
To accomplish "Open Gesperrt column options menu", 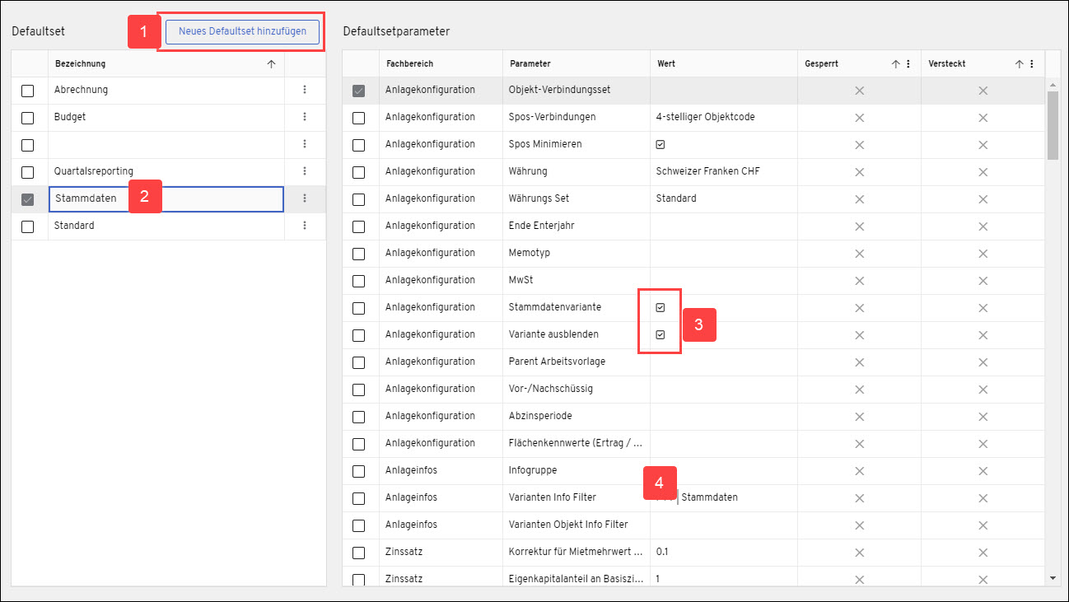I will click(x=908, y=64).
